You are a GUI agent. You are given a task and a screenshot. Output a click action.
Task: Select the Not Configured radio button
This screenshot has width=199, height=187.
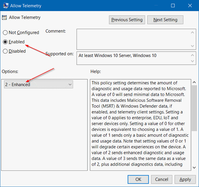pyautogui.click(x=5, y=32)
